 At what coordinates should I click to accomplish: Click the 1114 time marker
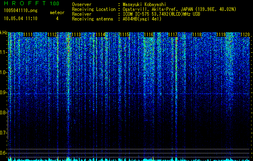coord(101,35)
